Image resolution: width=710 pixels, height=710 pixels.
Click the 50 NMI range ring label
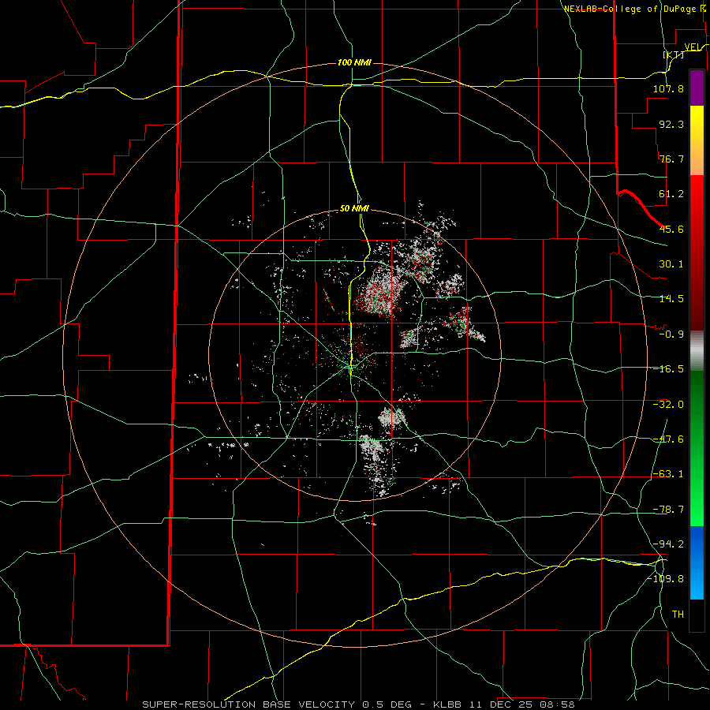point(354,209)
